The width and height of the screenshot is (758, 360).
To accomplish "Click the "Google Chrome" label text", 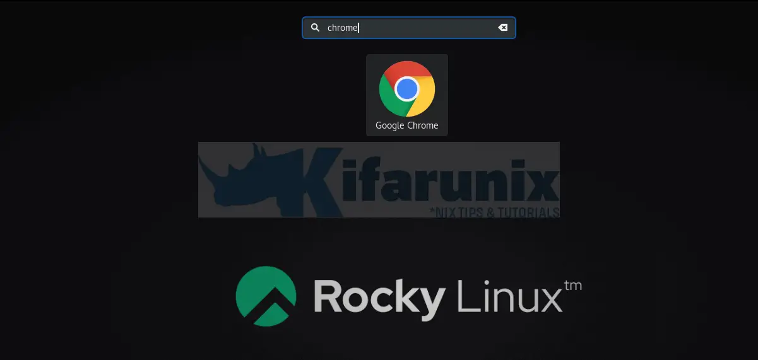I will coord(407,125).
